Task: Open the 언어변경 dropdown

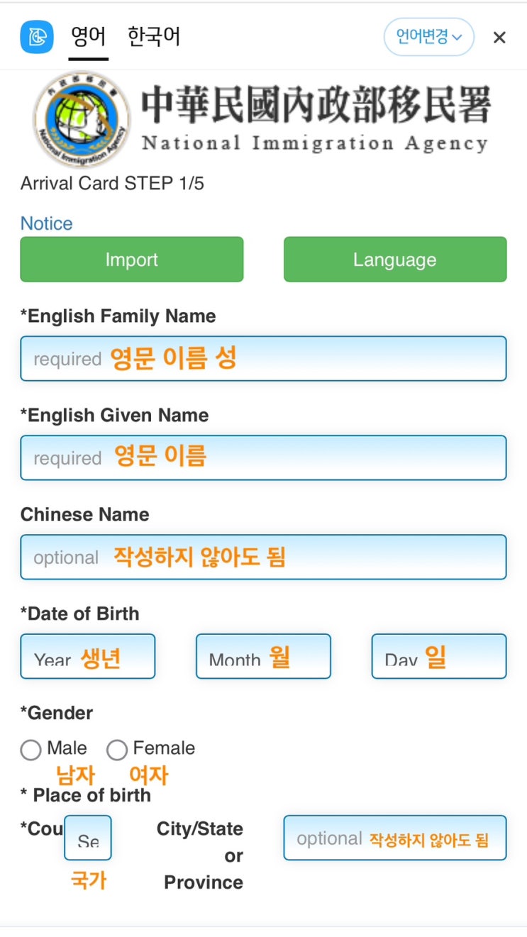Action: point(429,37)
